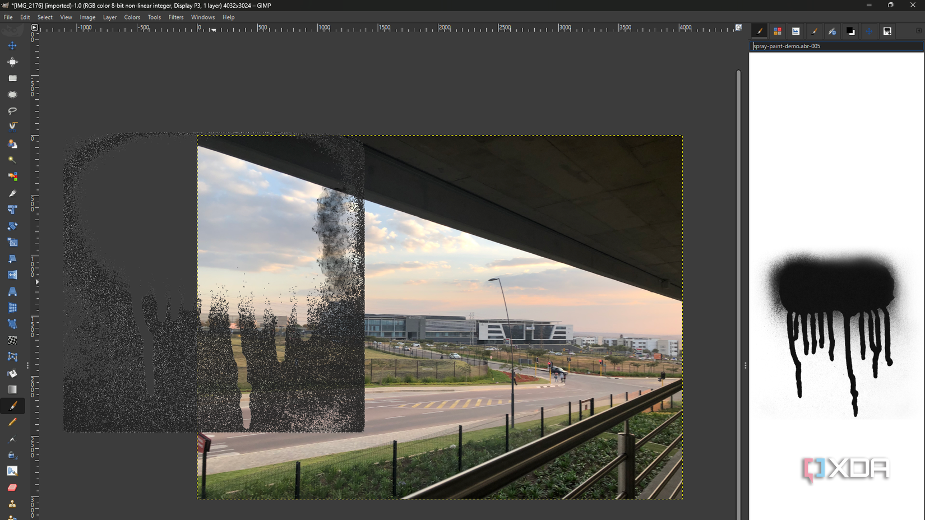Viewport: 925px width, 520px height.
Task: Click the vertical scrollbar of the canvas
Action: point(739,295)
